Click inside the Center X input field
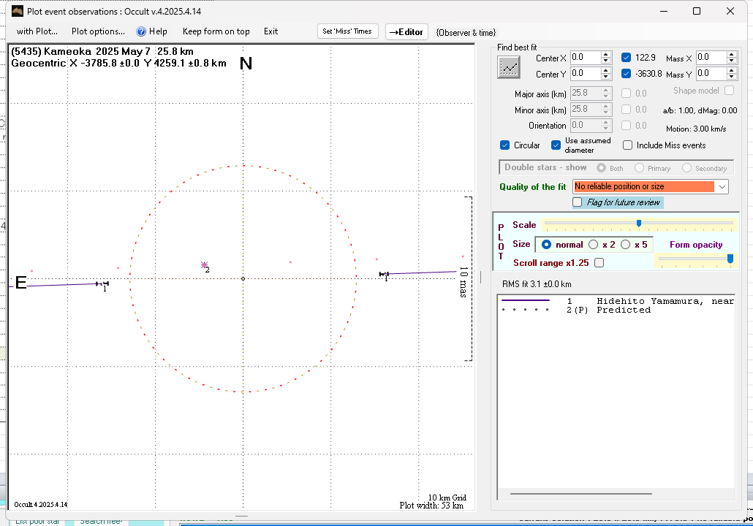The width and height of the screenshot is (753, 526). pos(585,57)
